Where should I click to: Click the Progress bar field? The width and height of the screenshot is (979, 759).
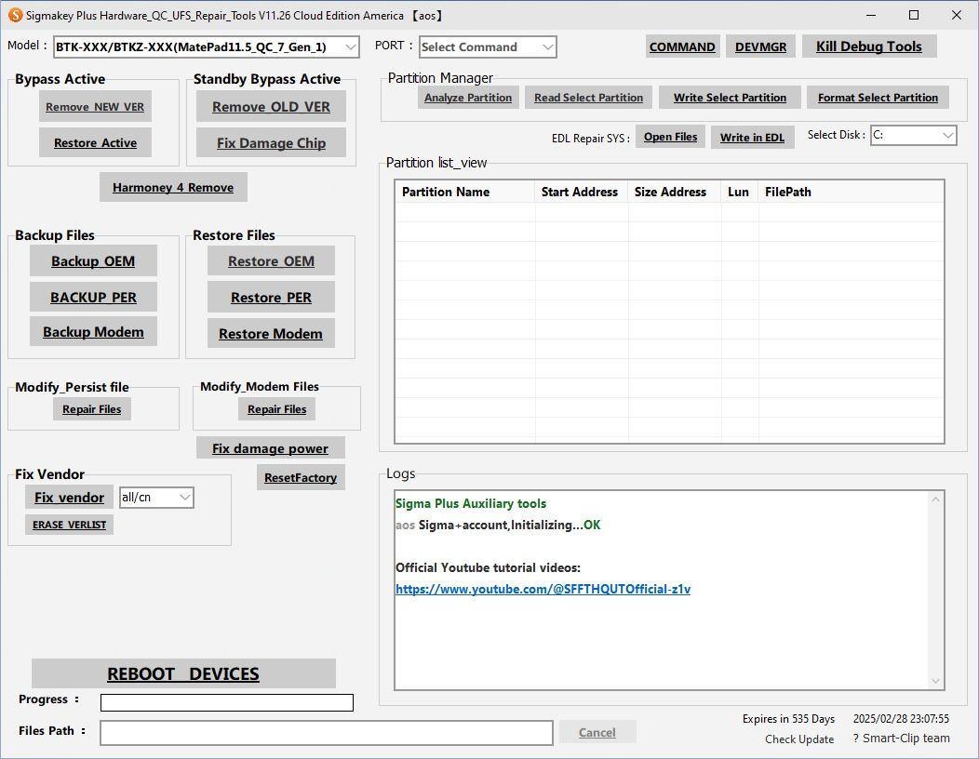pos(226,702)
